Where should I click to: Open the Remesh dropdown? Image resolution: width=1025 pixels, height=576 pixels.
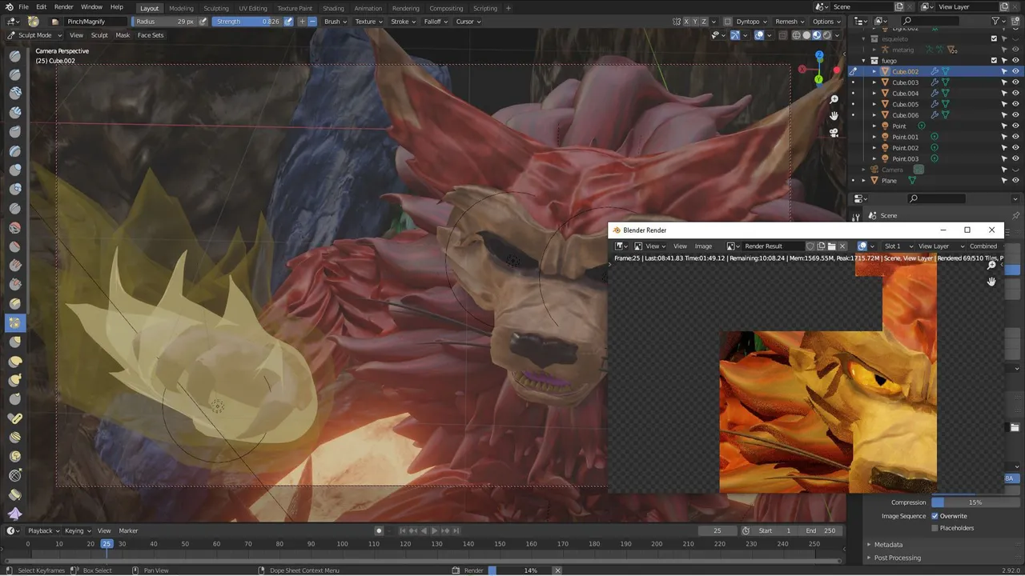(790, 22)
